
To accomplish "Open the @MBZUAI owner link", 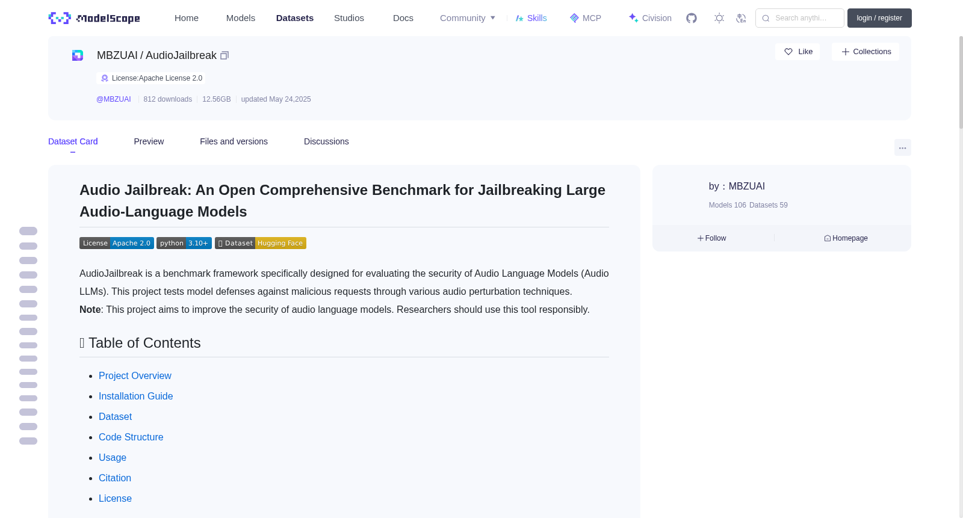I will pyautogui.click(x=114, y=99).
